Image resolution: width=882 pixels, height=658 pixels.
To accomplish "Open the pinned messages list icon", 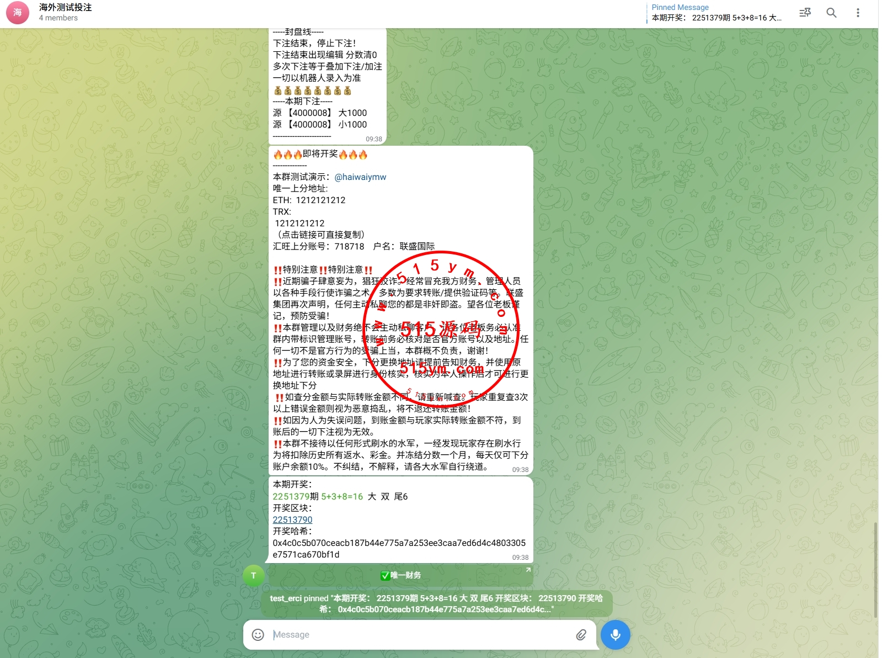I will [805, 13].
